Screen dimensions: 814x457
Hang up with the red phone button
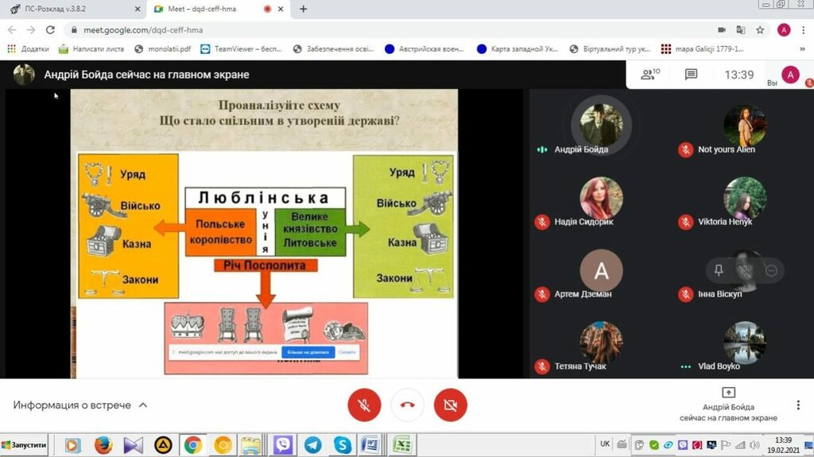pos(407,405)
